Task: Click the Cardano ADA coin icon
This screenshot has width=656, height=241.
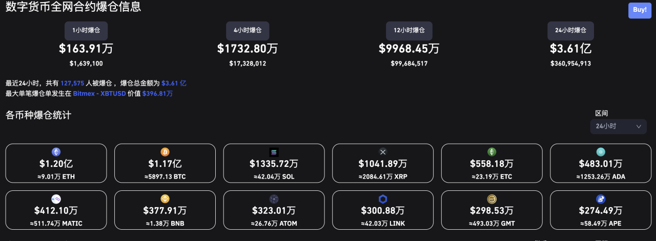Action: click(x=601, y=152)
